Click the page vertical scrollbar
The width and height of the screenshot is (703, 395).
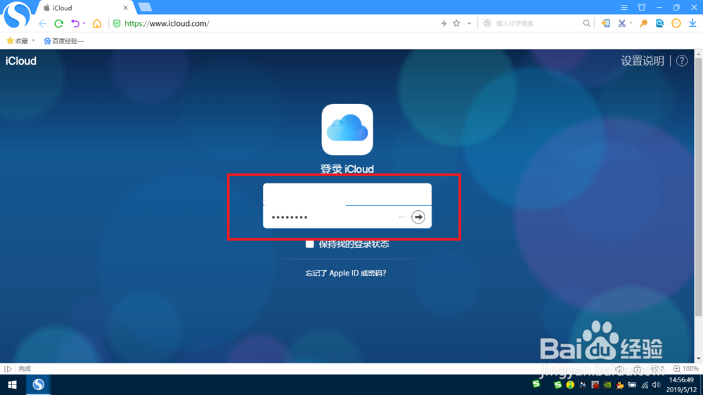699,186
